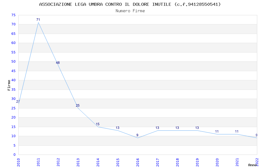Select the 2018 data label 13
Image resolution: width=260 pixels, height=168 pixels.
point(177,128)
